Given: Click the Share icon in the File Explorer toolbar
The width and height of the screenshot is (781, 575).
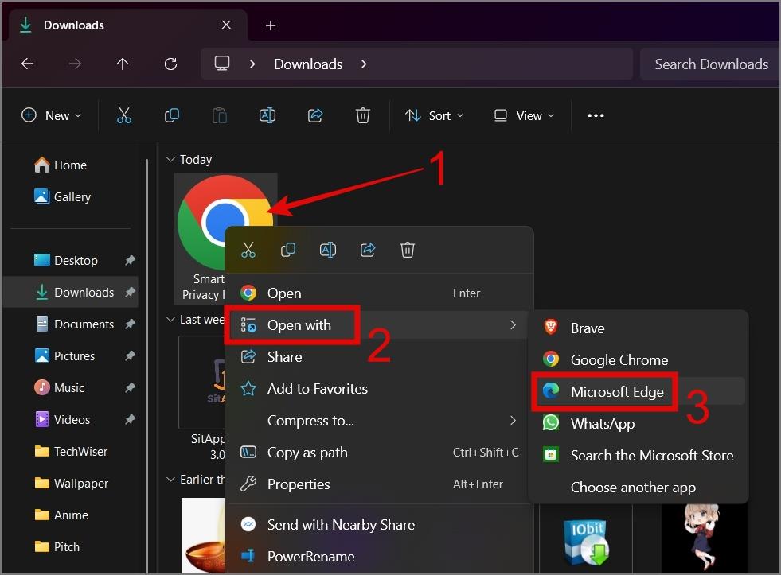Looking at the screenshot, I should click(315, 115).
